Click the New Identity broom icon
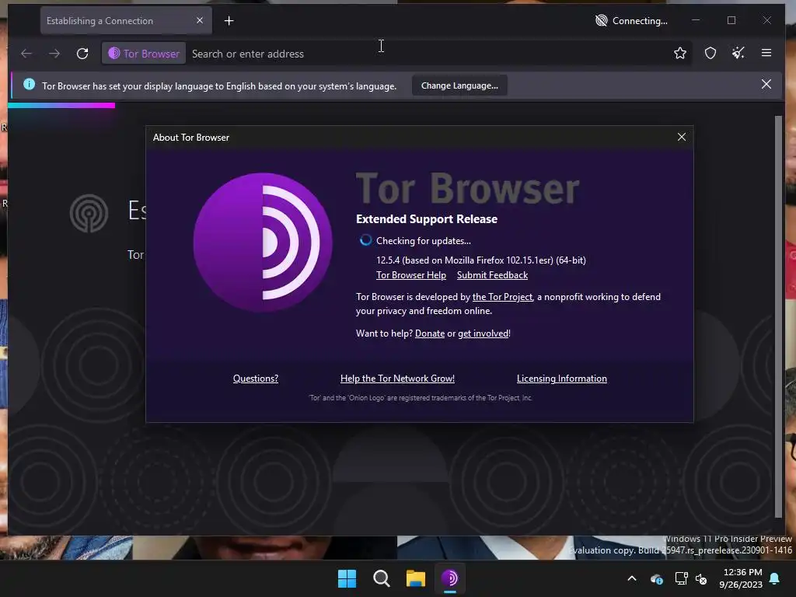 [x=738, y=53]
